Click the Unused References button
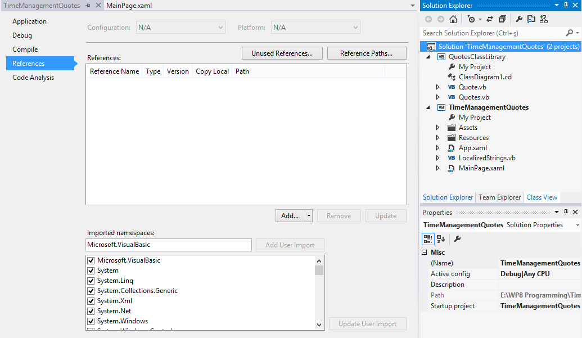 [282, 53]
